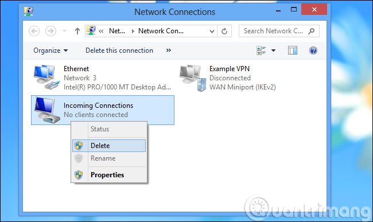Select the 'Ethernet' connection name

pos(76,69)
